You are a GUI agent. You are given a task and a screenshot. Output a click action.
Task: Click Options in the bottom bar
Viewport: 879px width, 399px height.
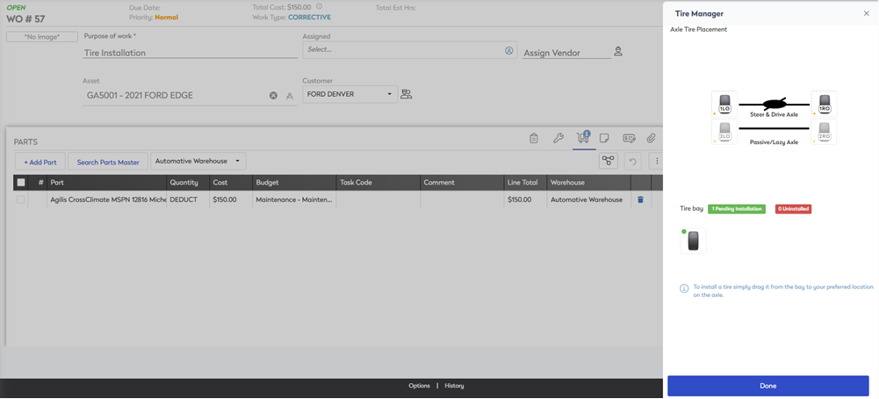(x=419, y=386)
